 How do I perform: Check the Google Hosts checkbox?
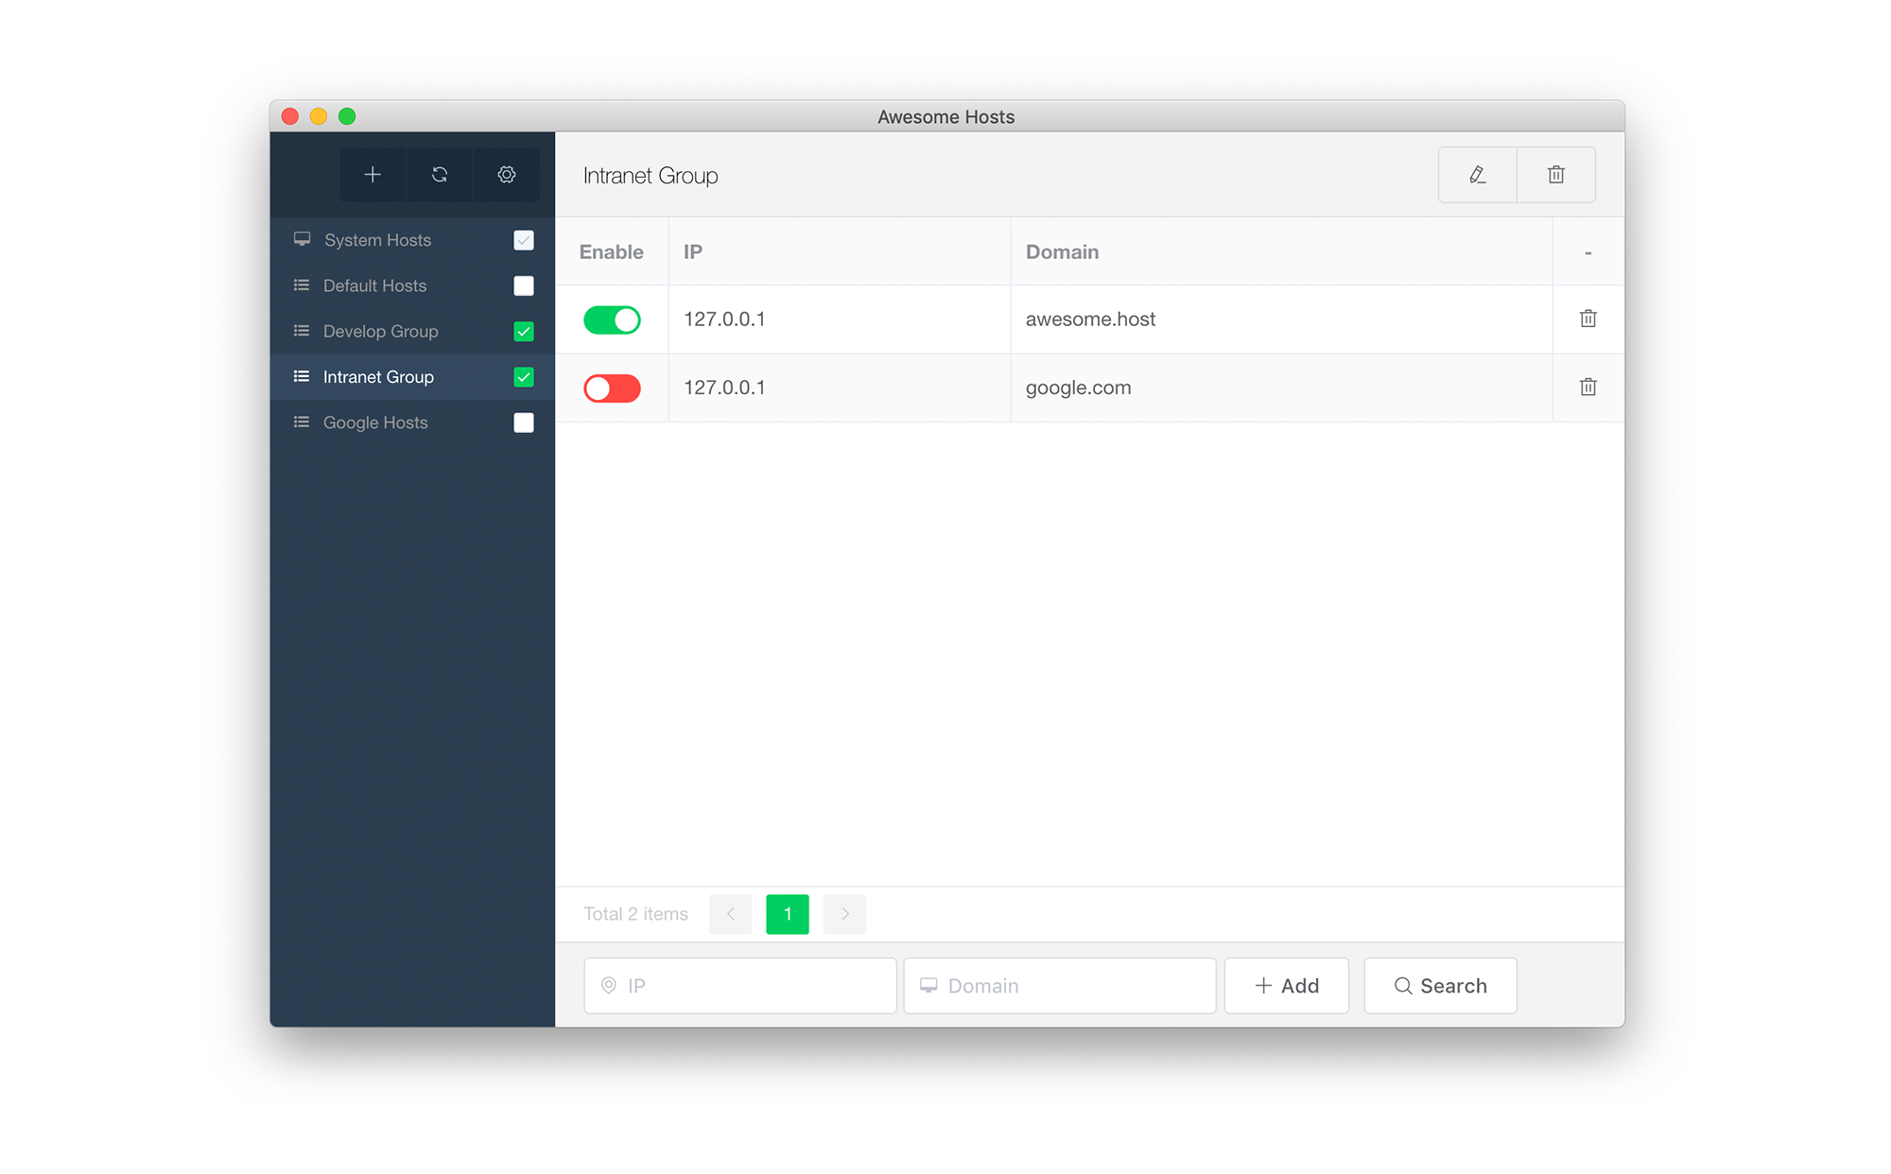[524, 423]
